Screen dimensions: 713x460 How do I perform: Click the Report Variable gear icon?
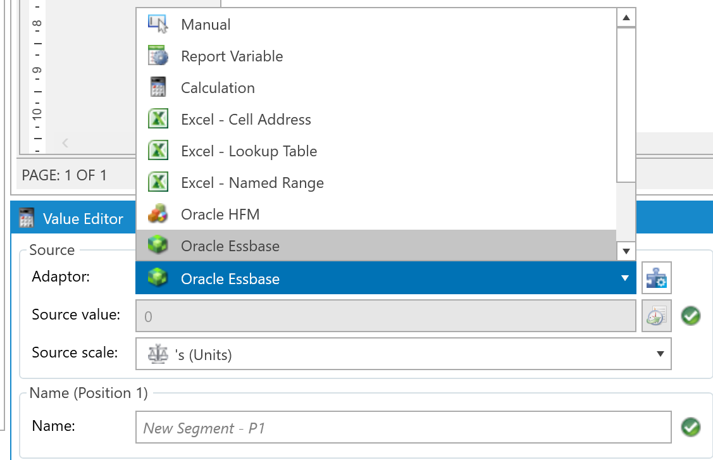point(158,56)
